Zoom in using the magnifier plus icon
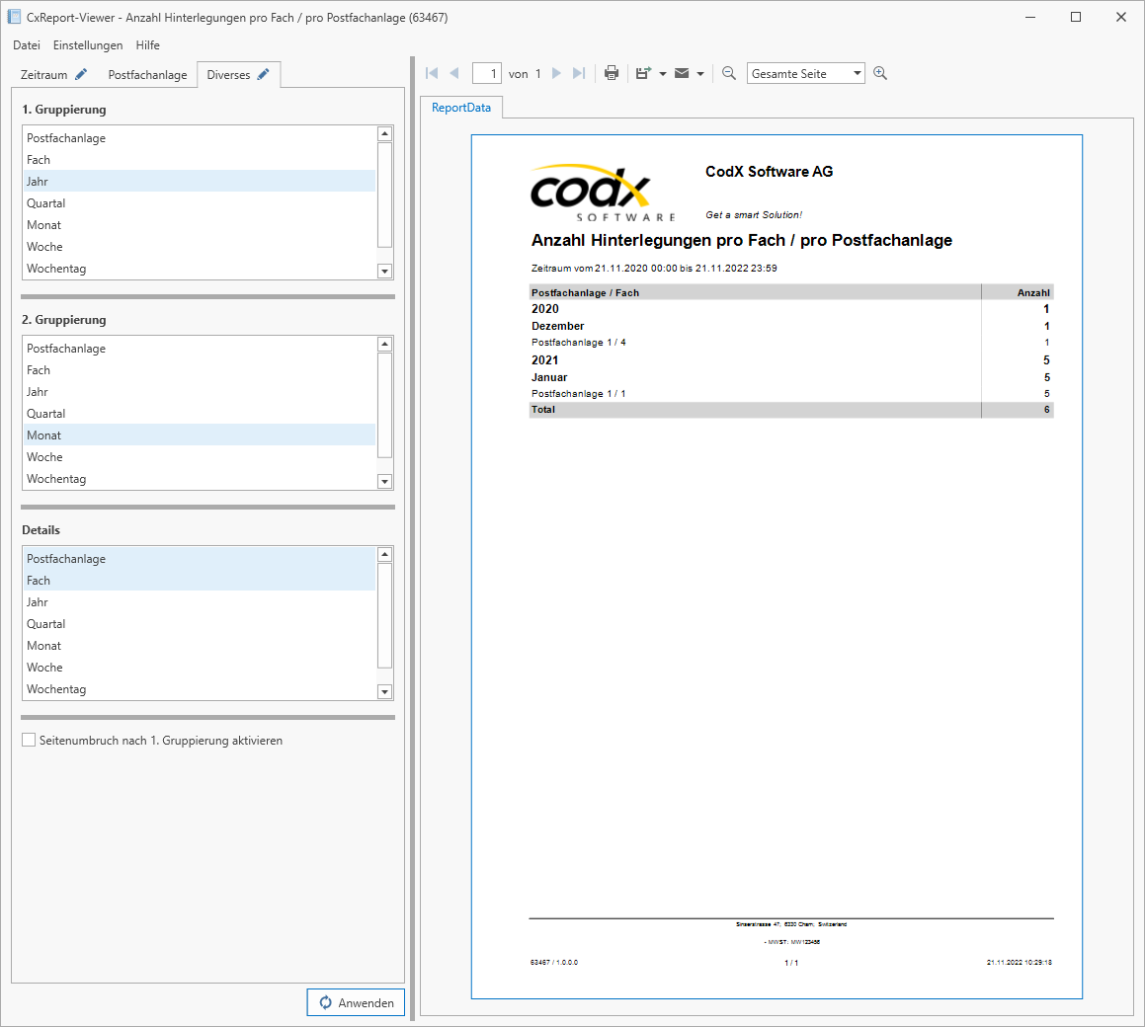This screenshot has height=1027, width=1145. click(x=880, y=73)
